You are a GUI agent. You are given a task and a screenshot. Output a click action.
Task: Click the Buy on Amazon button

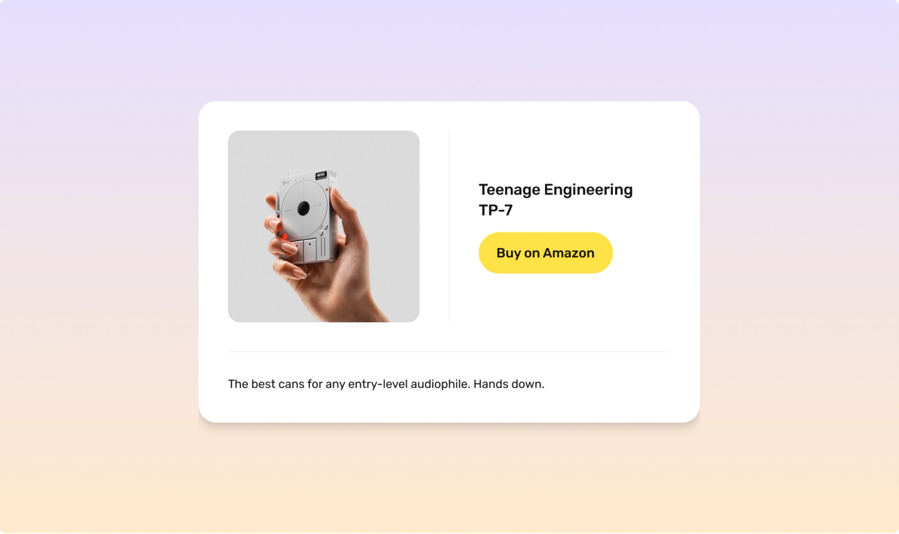tap(545, 253)
